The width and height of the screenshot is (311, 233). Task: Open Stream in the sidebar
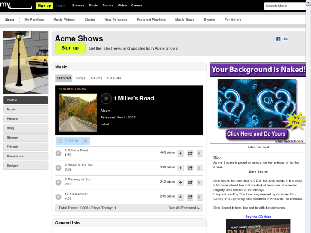[26, 137]
